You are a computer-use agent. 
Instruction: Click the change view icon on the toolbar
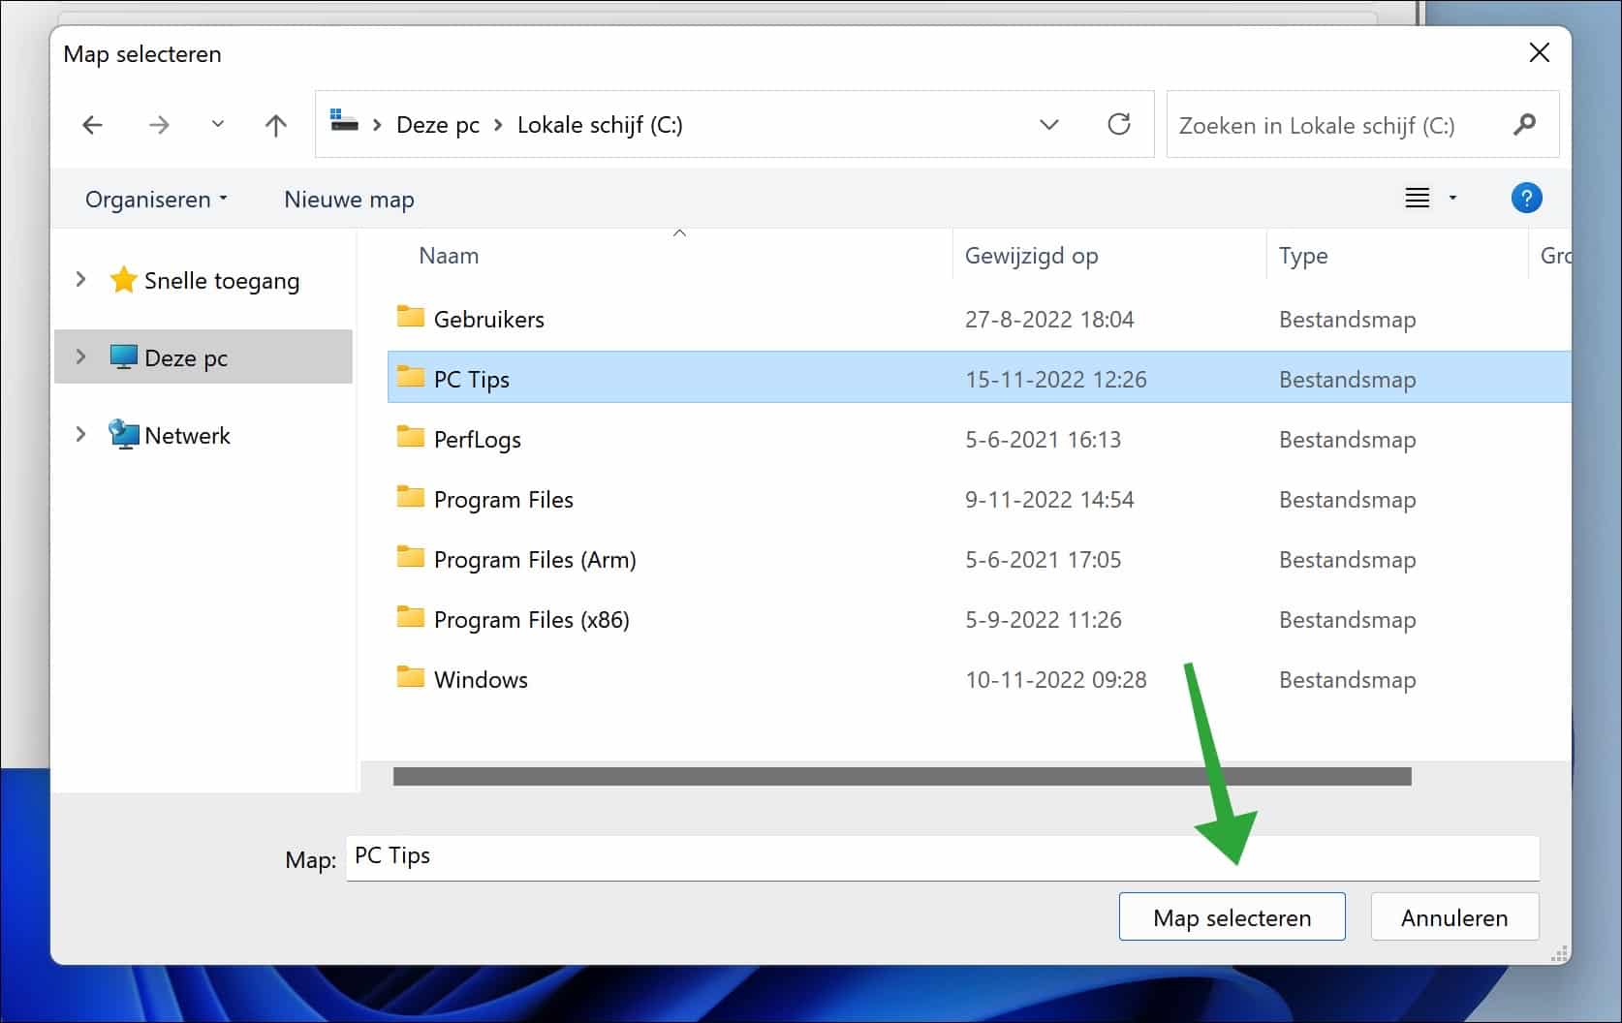pyautogui.click(x=1418, y=198)
